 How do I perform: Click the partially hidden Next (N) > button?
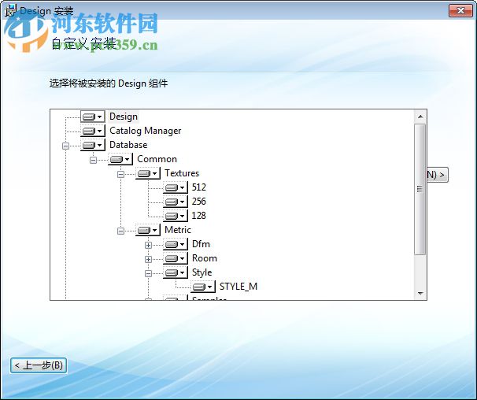point(438,175)
